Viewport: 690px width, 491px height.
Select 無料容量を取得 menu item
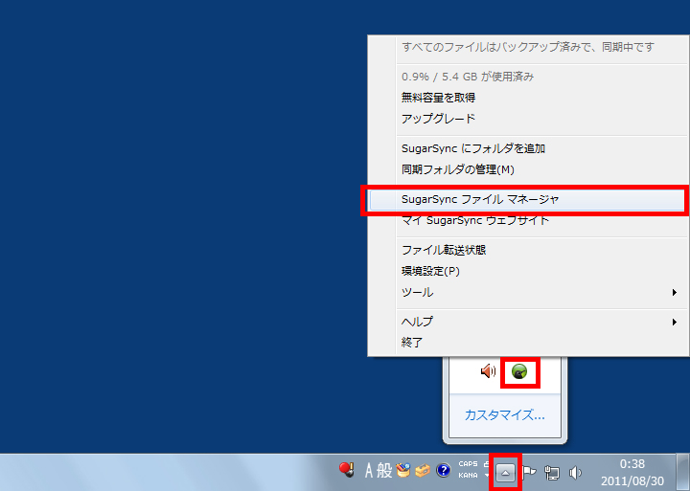tap(528, 98)
